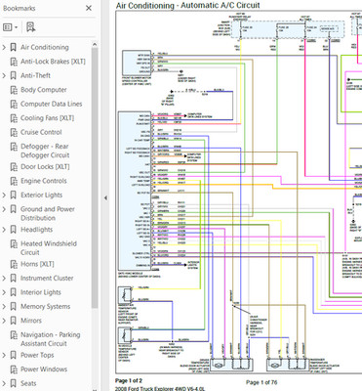362x391 pixels.
Task: Click the Bookmarks panel title
Action: click(20, 8)
